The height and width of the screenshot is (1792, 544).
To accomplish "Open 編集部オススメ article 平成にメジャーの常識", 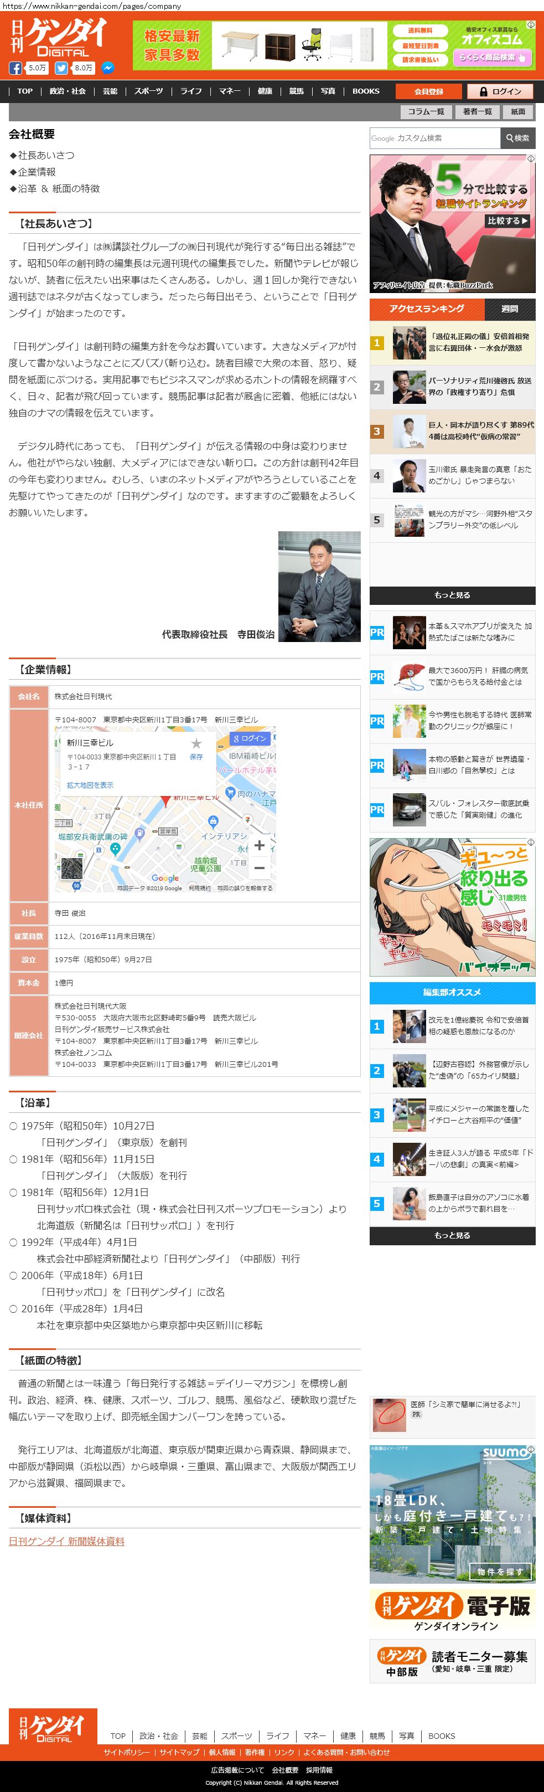I will point(452,1115).
